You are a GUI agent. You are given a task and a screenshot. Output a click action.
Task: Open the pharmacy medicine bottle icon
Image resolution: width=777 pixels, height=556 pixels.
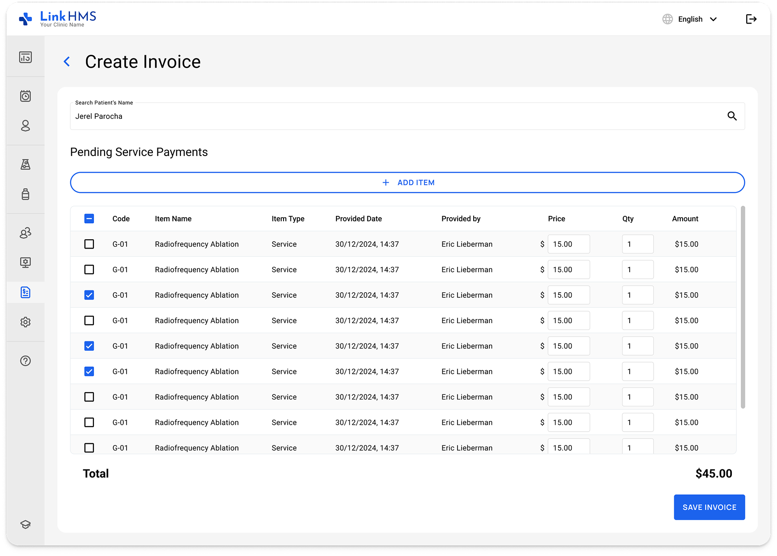coord(25,194)
